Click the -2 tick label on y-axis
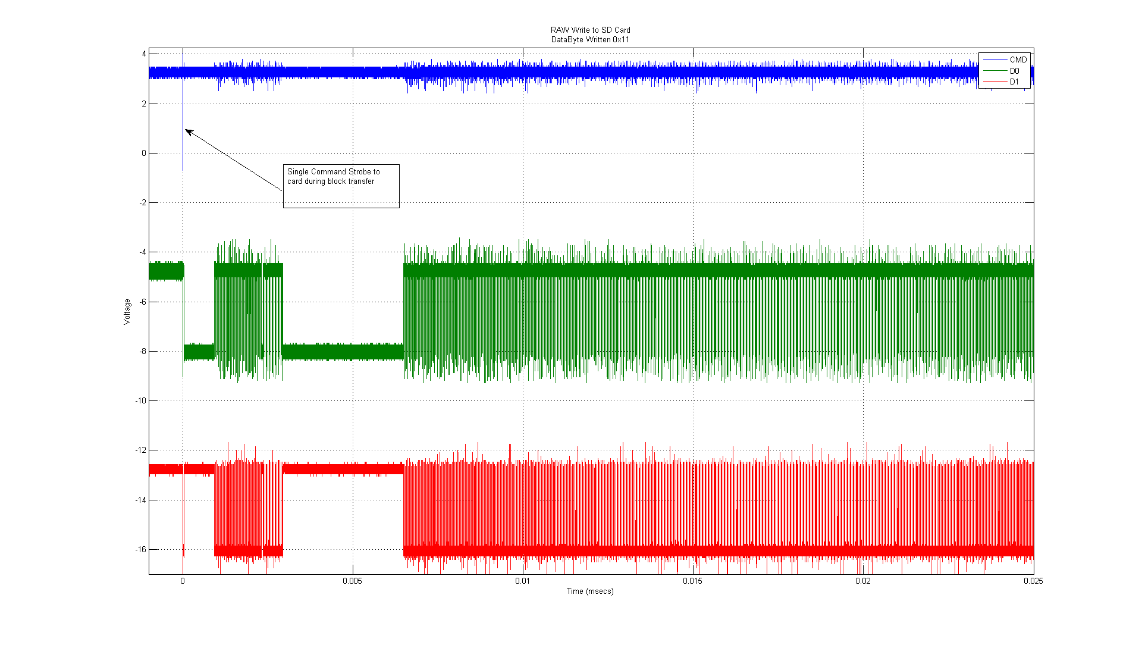1142x645 pixels. tap(142, 203)
